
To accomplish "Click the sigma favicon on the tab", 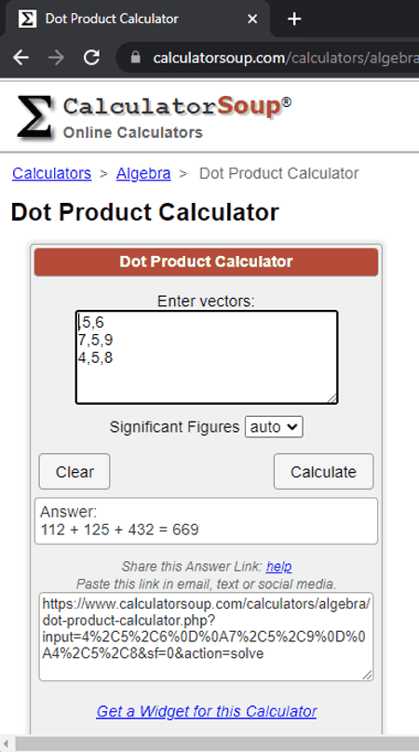I will [x=27, y=19].
